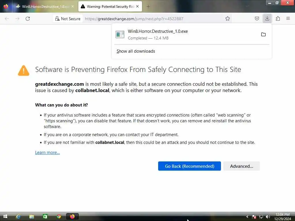Open the extensions puzzle icon
The image size is (295, 221).
click(278, 18)
